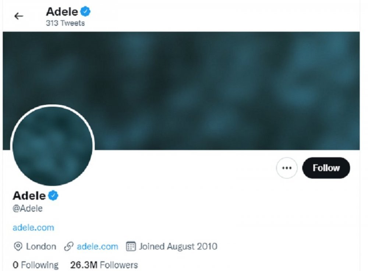Open the adele.com link next to London
The image size is (368, 271).
coord(98,246)
